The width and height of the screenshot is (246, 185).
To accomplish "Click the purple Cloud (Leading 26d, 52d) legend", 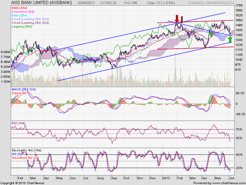I will 30,23.
